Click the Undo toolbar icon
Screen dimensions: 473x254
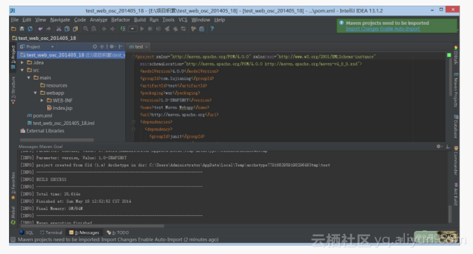click(40, 29)
